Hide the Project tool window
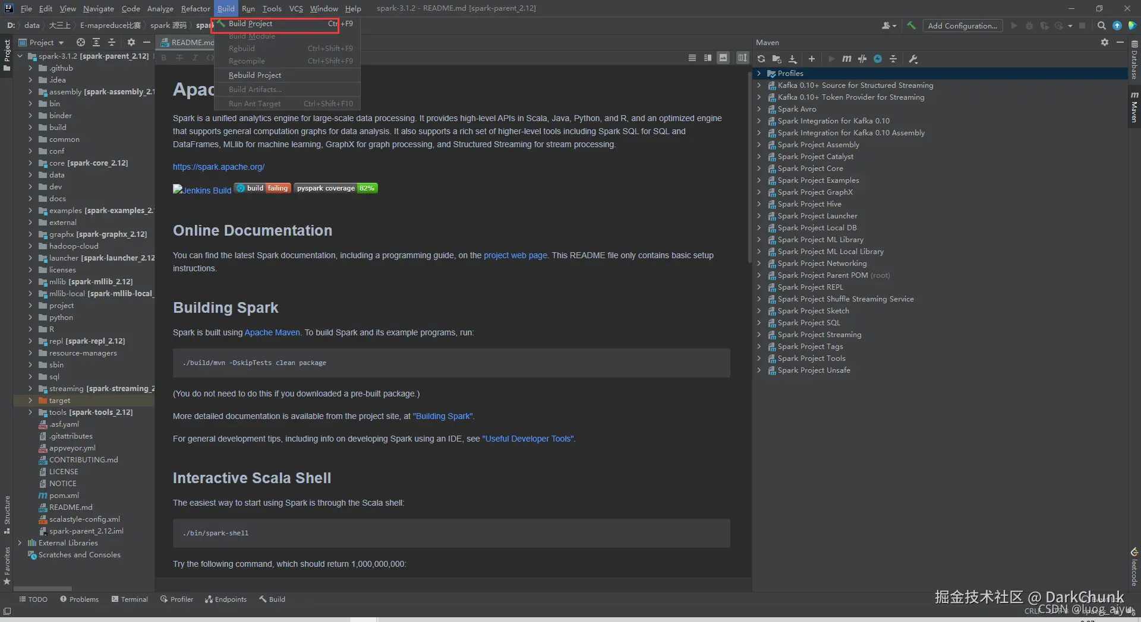This screenshot has height=622, width=1141. coord(147,42)
